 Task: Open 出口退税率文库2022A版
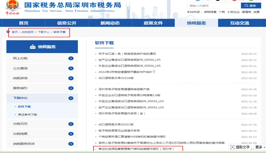pos(116,78)
